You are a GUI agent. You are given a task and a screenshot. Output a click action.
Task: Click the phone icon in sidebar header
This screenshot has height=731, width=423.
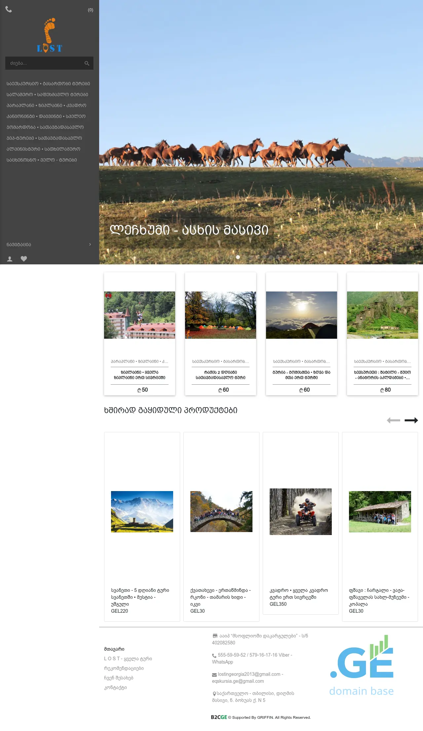click(x=9, y=10)
